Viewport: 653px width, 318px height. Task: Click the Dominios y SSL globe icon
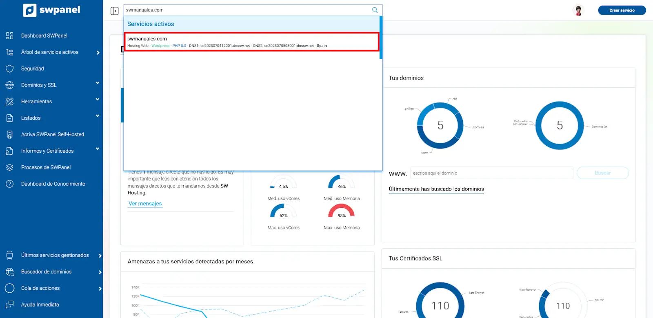(x=10, y=85)
